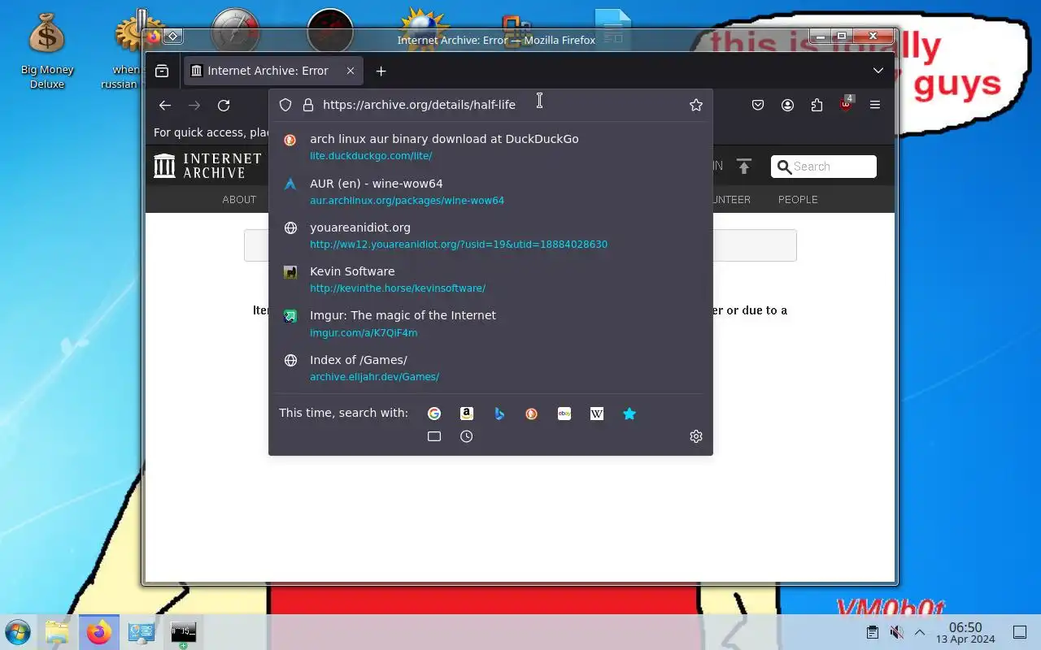Open terminal from the taskbar
1041x650 pixels.
pos(183,632)
